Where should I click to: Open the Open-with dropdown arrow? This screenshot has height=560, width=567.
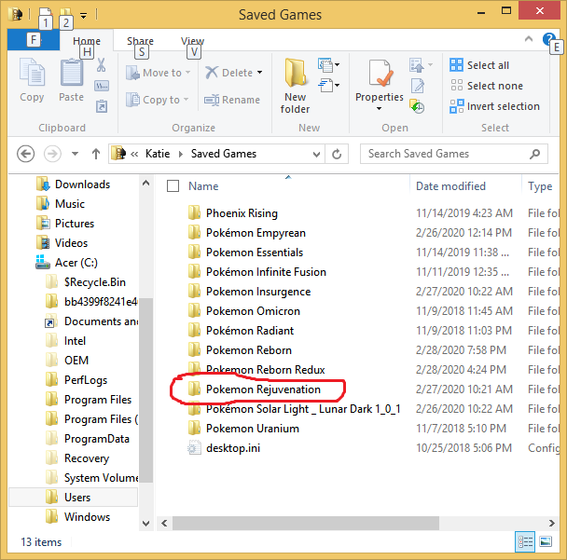(430, 65)
